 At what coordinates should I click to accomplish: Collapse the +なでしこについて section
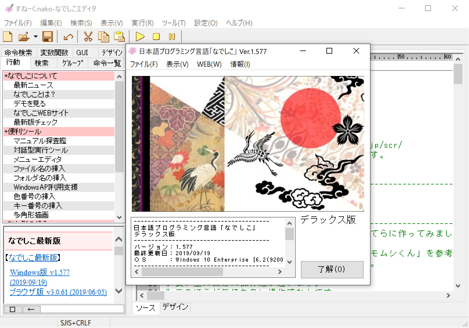pos(59,76)
